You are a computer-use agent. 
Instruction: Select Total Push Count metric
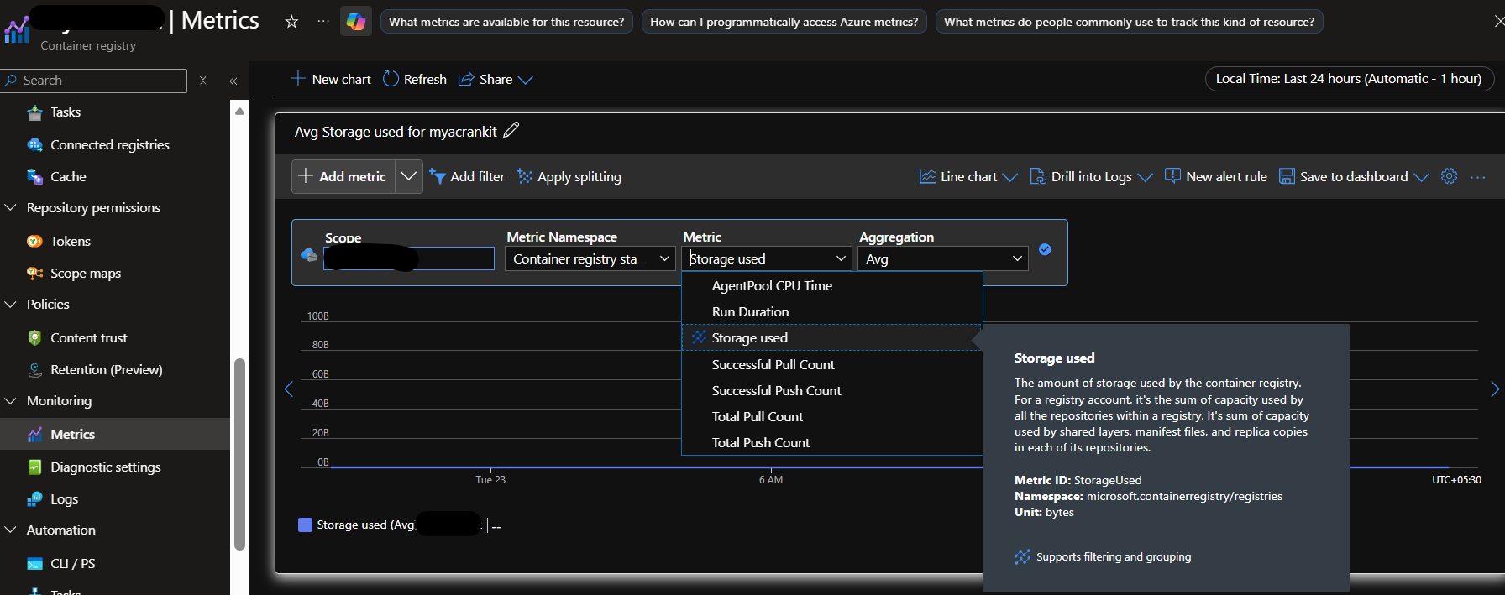point(832,442)
